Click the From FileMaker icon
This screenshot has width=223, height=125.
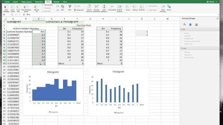(6, 7)
